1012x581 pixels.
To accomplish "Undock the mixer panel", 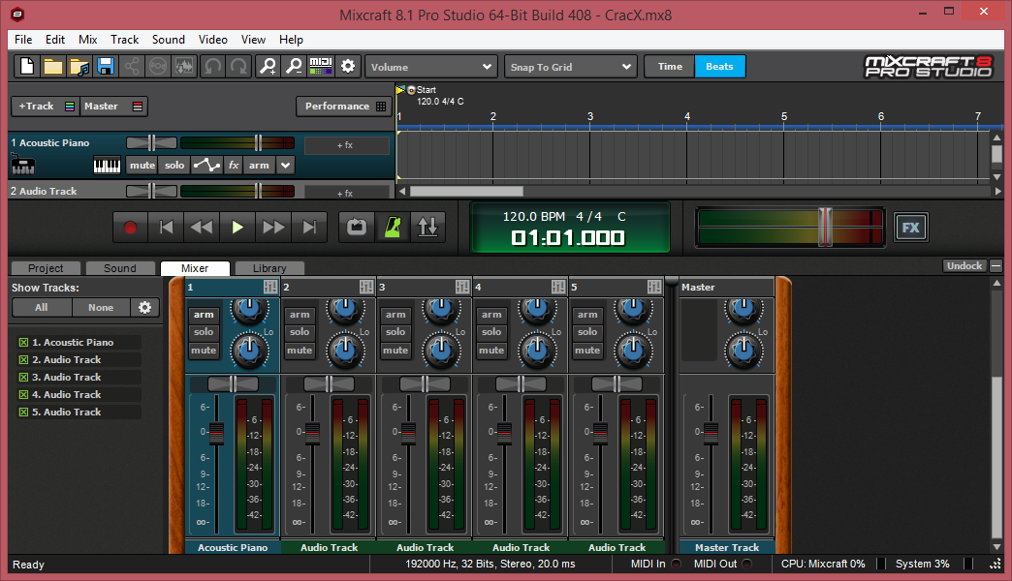I will click(965, 265).
